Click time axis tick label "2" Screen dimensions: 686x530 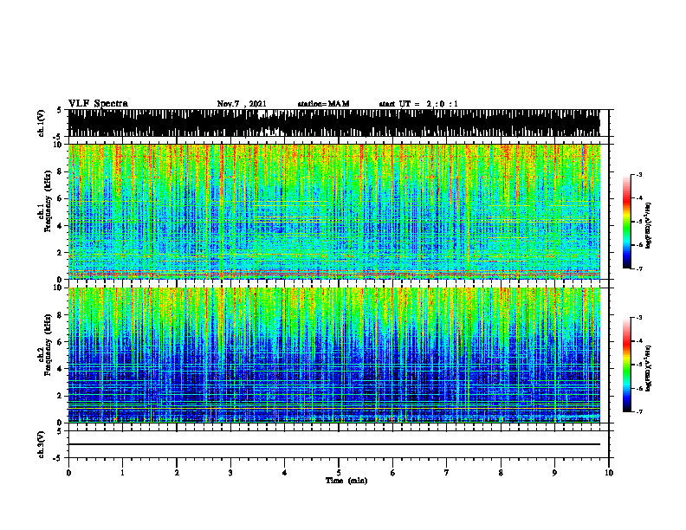click(x=177, y=472)
